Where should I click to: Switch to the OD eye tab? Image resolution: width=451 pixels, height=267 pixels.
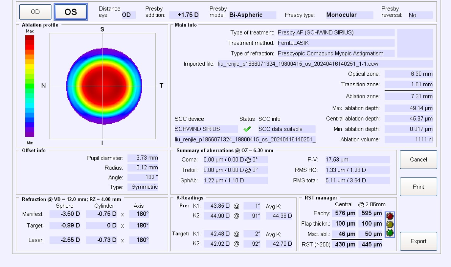click(35, 12)
